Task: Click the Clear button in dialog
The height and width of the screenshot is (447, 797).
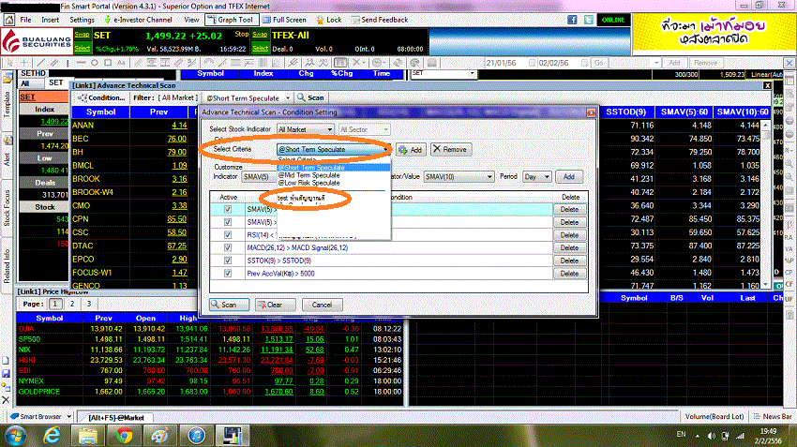Action: 275,305
